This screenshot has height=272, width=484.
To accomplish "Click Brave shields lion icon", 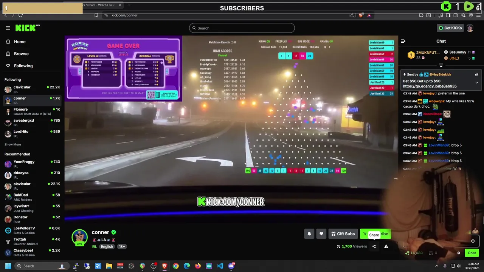I will [361, 15].
